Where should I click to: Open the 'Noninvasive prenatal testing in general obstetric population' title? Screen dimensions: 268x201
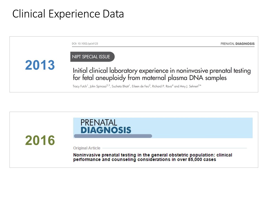tap(152, 155)
